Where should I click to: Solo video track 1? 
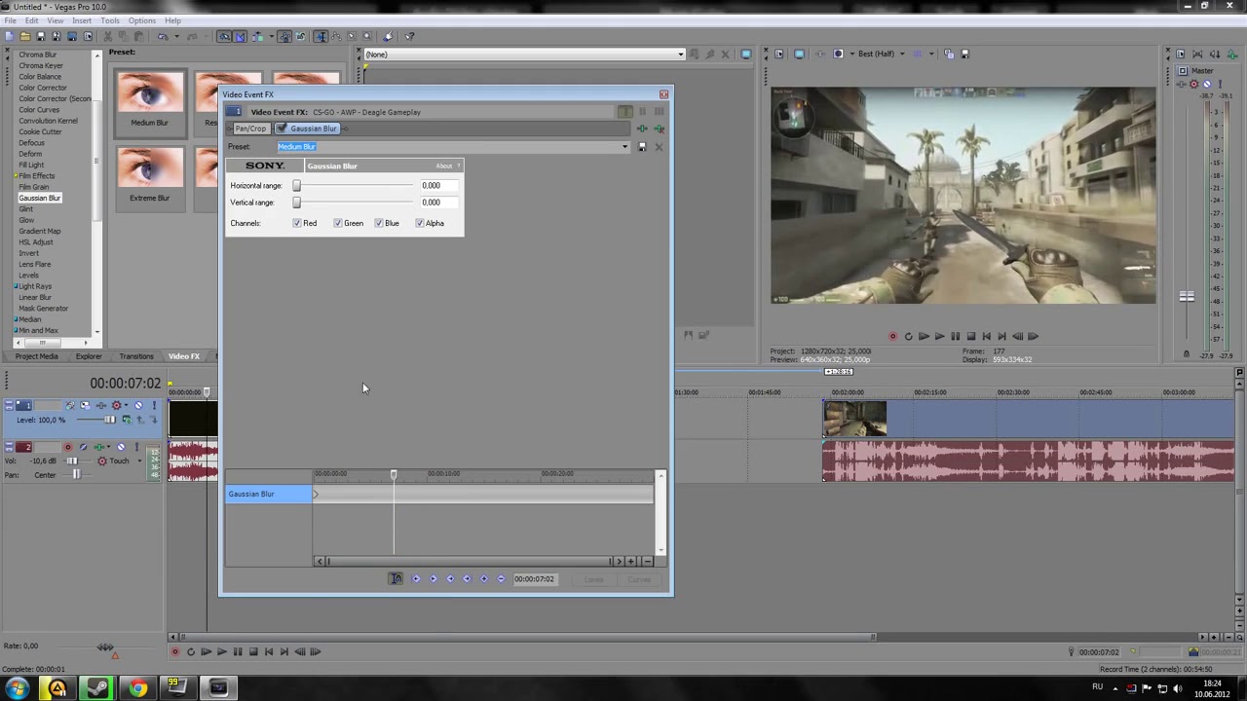153,405
